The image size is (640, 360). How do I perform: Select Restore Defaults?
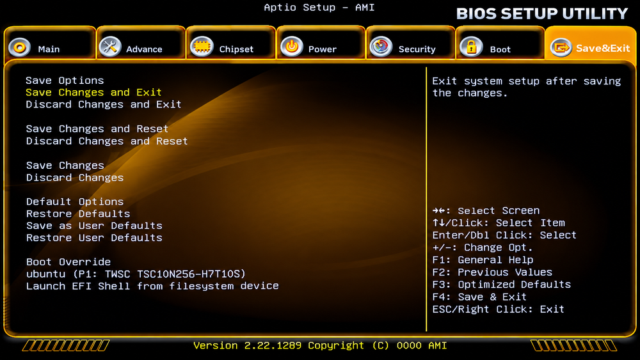point(78,214)
